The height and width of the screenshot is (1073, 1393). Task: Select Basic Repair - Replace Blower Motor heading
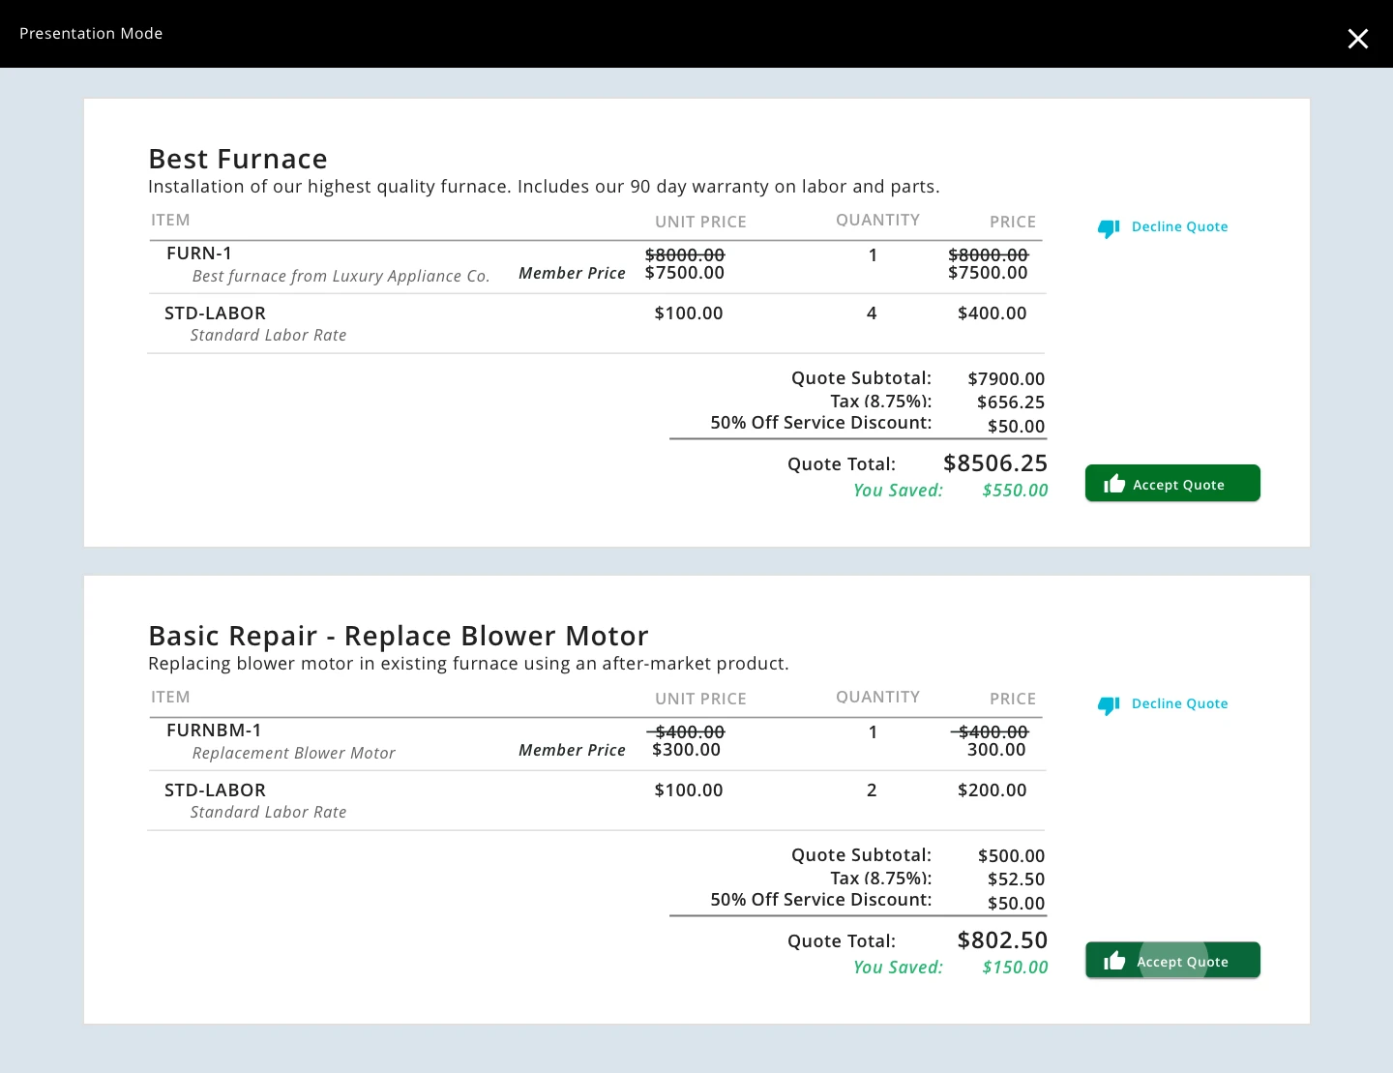[x=398, y=636]
